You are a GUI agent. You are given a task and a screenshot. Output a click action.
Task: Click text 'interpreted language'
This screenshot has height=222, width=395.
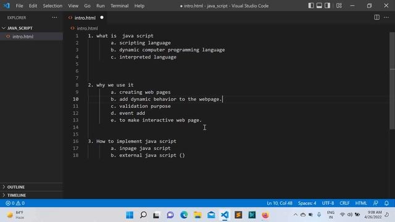pyautogui.click(x=148, y=57)
